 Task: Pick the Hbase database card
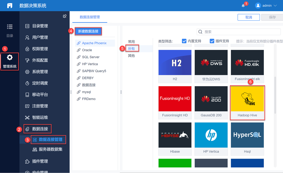(175, 139)
